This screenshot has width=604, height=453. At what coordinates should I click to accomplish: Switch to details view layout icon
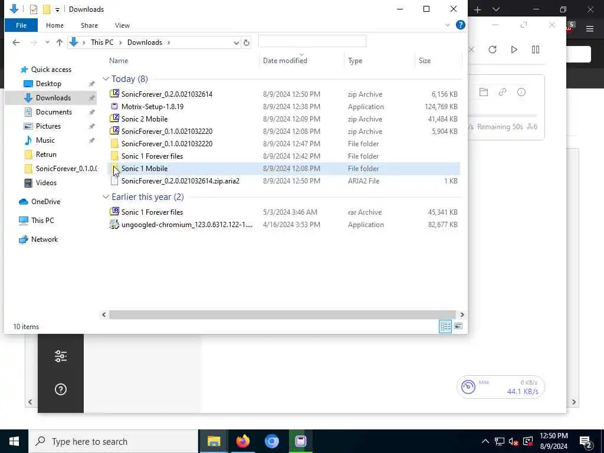pyautogui.click(x=445, y=326)
